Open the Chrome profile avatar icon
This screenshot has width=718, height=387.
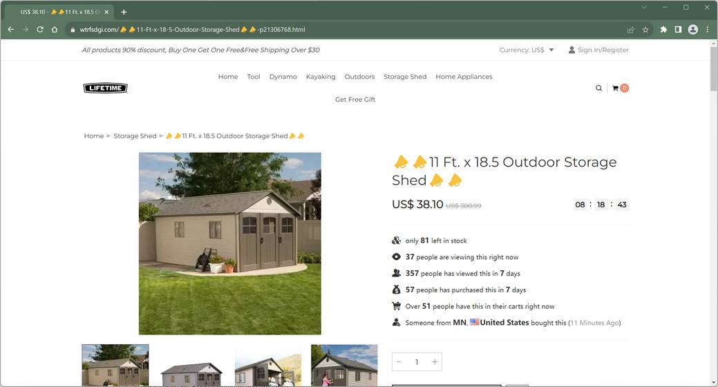[693, 29]
